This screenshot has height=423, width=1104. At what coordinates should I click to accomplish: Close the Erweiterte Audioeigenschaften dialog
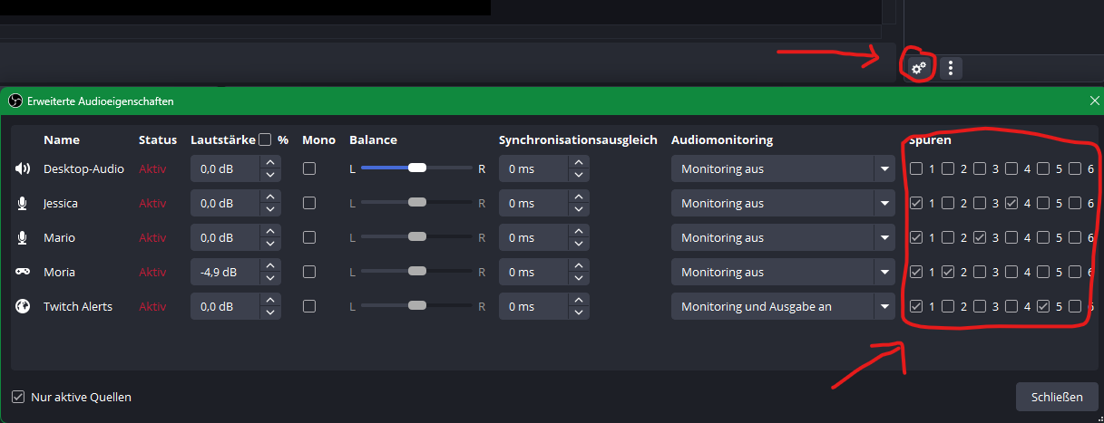tap(1094, 101)
